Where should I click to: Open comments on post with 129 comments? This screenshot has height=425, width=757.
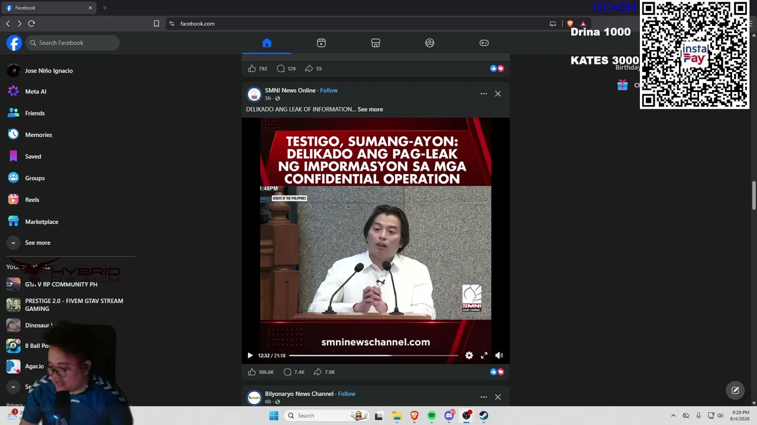[x=281, y=68]
